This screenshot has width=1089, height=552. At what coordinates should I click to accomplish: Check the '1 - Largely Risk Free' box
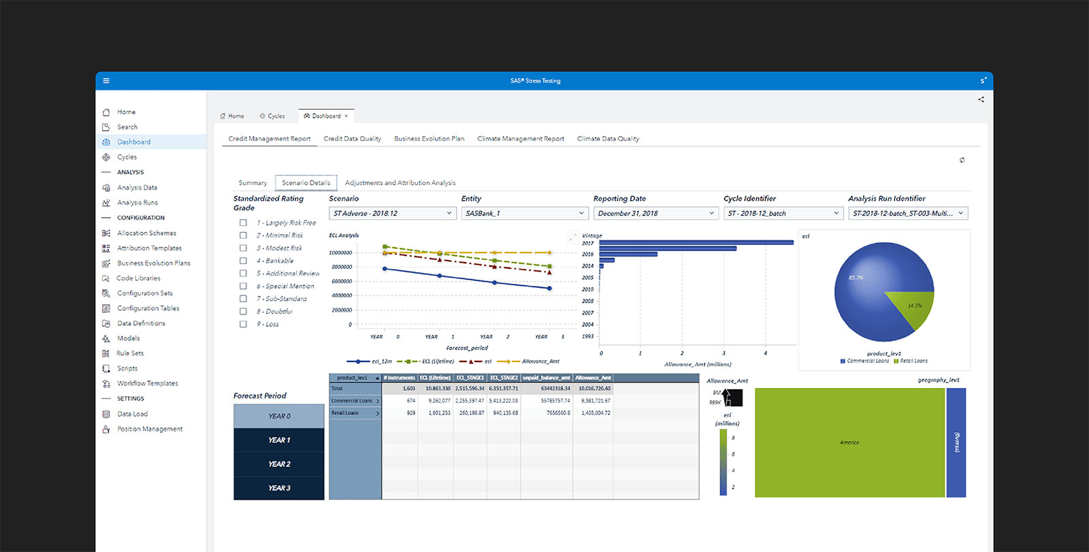[x=243, y=223]
